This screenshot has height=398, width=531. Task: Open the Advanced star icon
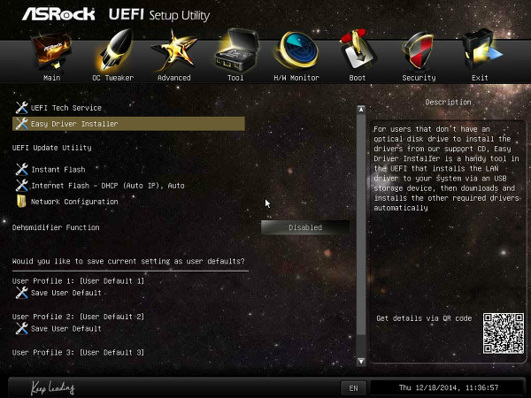pyautogui.click(x=174, y=50)
